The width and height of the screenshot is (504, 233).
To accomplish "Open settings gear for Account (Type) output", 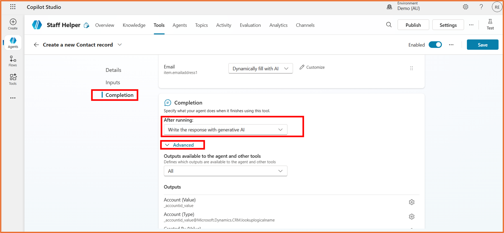I will [x=411, y=217].
